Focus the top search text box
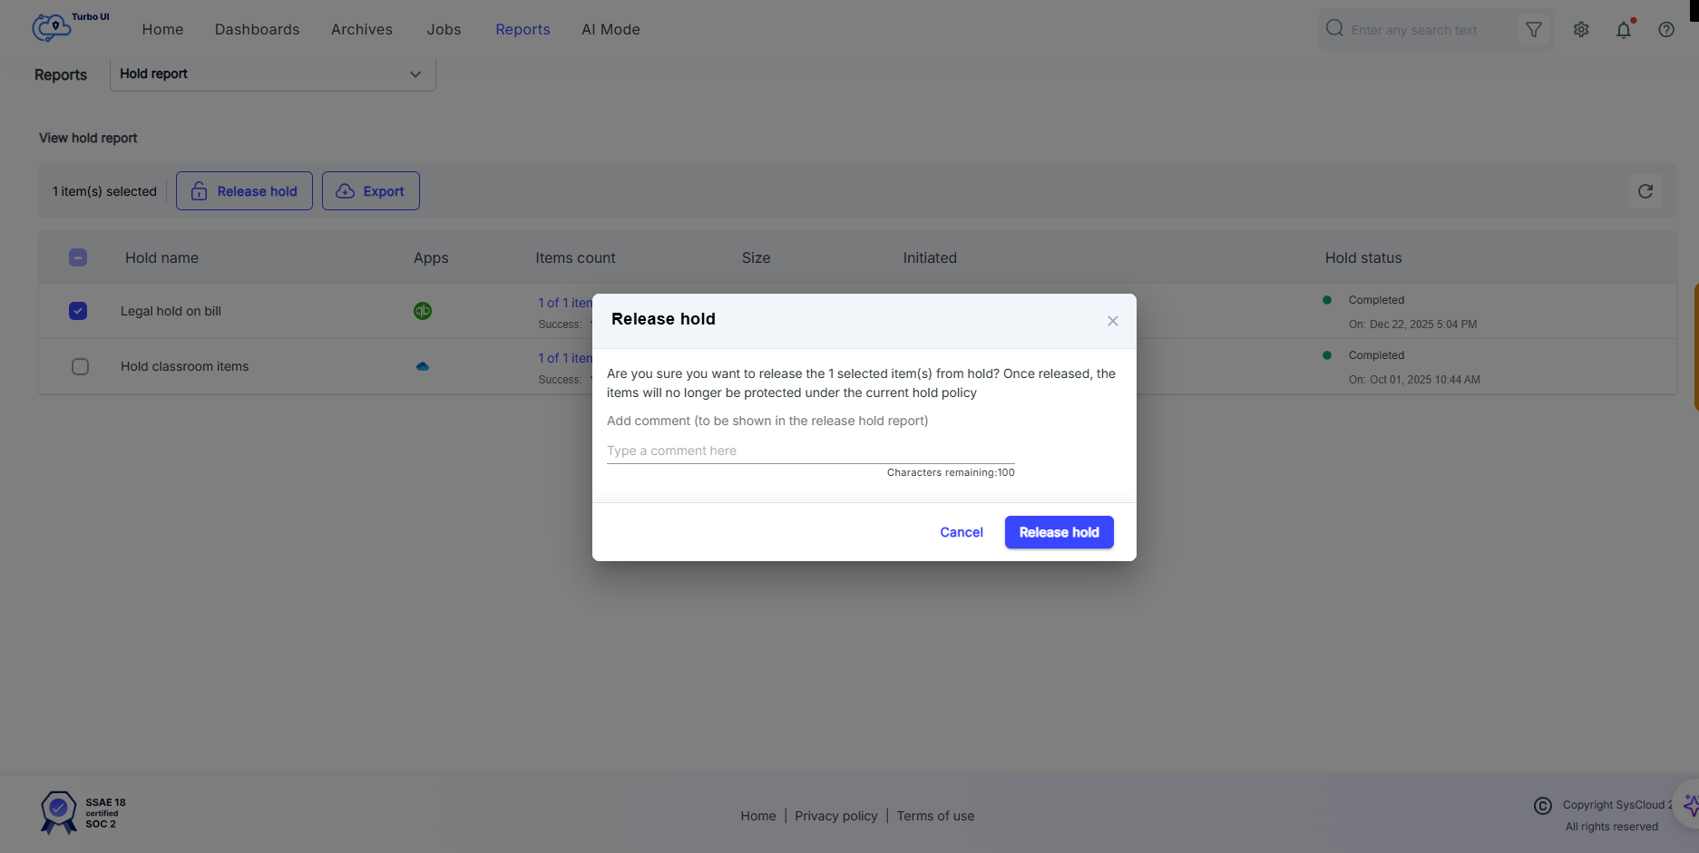The image size is (1699, 853). (x=1432, y=30)
